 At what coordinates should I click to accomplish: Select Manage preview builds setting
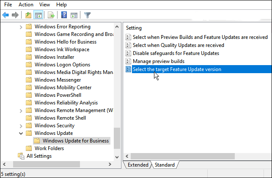[159, 61]
